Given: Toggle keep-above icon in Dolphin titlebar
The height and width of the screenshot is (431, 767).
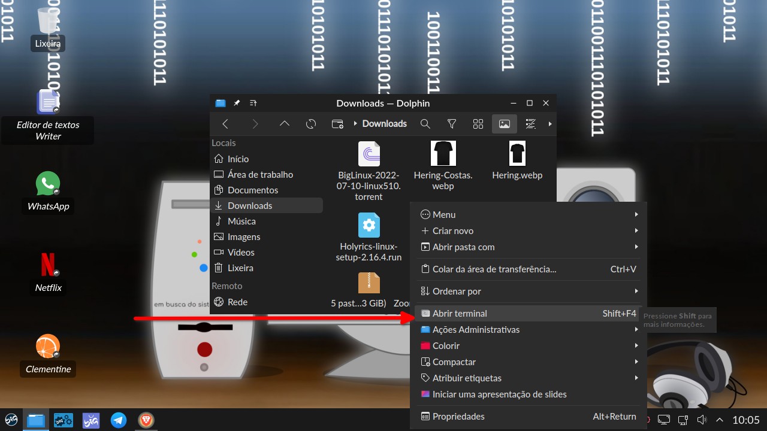Looking at the screenshot, I should click(x=253, y=103).
